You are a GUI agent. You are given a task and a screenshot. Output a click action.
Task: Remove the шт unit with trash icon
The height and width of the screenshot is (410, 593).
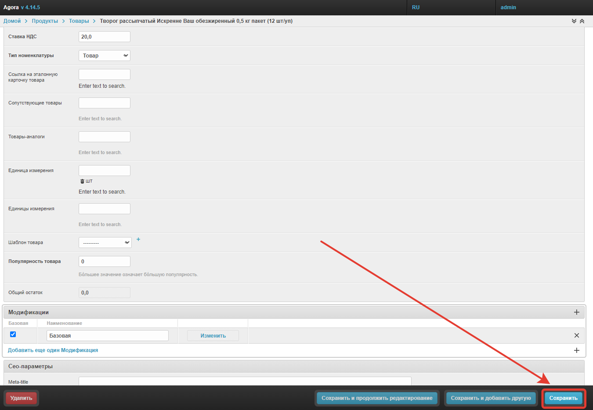82,181
